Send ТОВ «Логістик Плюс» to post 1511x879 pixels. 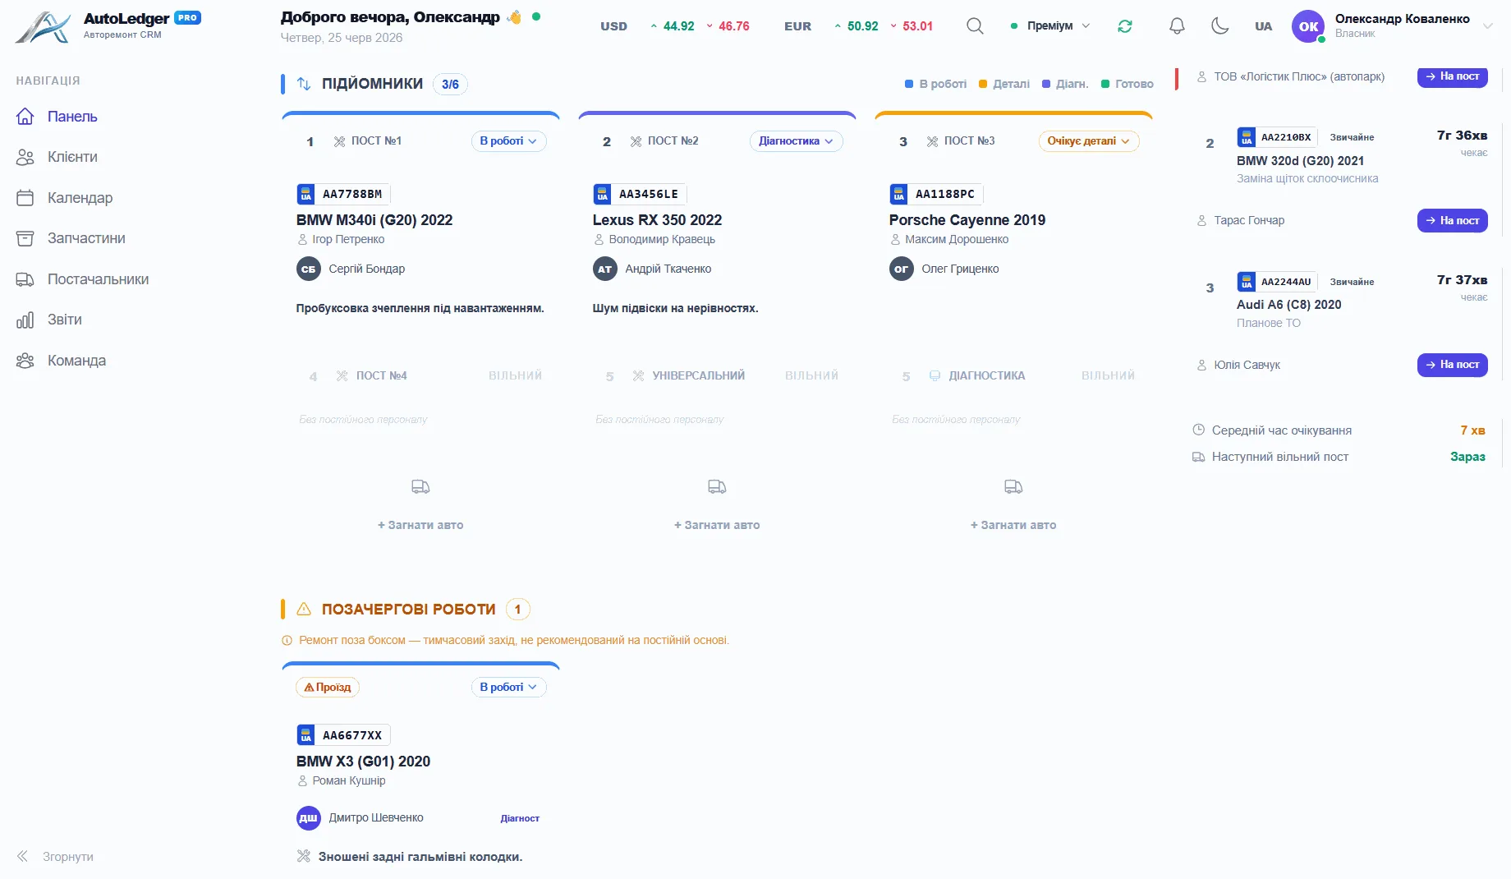click(1452, 76)
